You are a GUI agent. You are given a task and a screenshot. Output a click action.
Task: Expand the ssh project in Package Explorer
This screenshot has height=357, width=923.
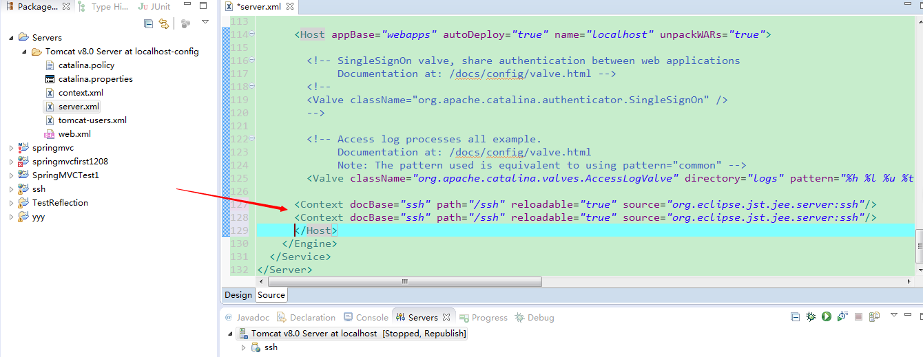pos(10,189)
